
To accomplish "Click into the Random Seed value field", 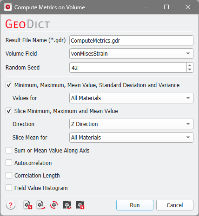I will point(128,68).
